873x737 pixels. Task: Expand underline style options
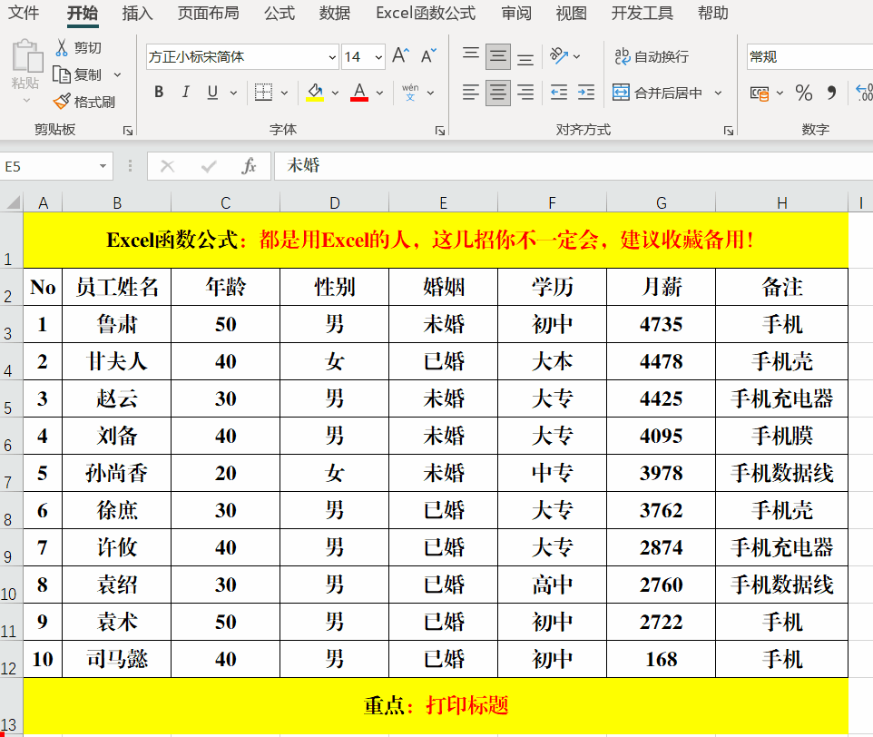pyautogui.click(x=234, y=93)
